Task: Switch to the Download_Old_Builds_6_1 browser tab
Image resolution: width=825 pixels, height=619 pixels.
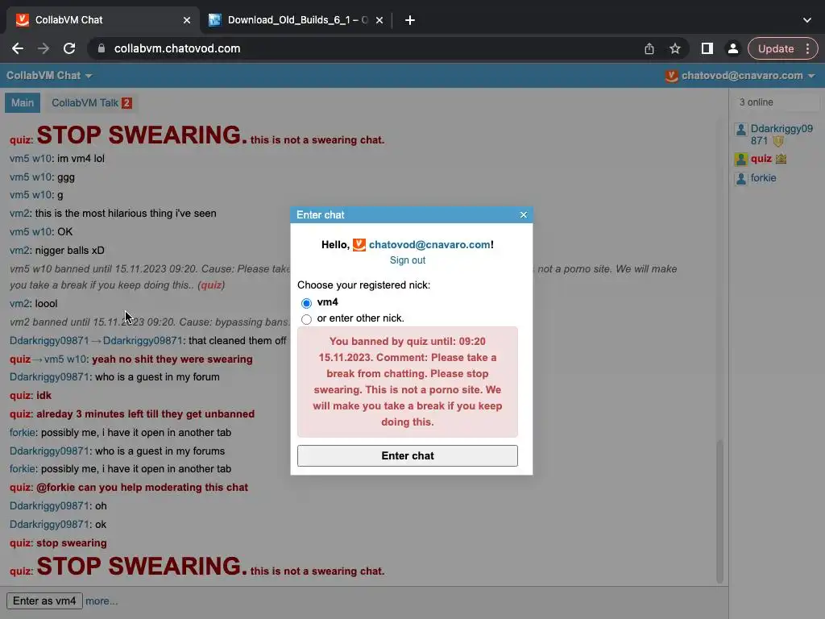Action: point(296,20)
